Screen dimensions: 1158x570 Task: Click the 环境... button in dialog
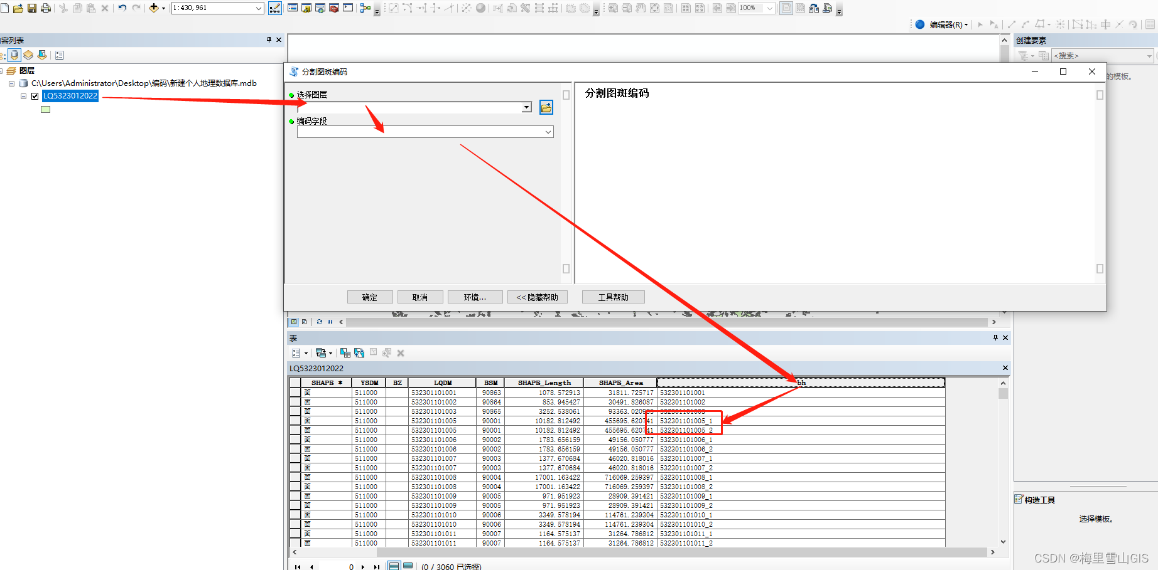click(475, 297)
